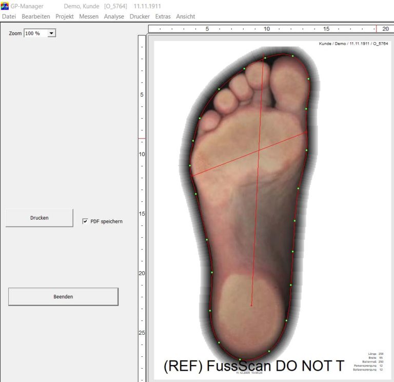
Task: Click the red marker on vertical ruler
Action: pos(142,138)
